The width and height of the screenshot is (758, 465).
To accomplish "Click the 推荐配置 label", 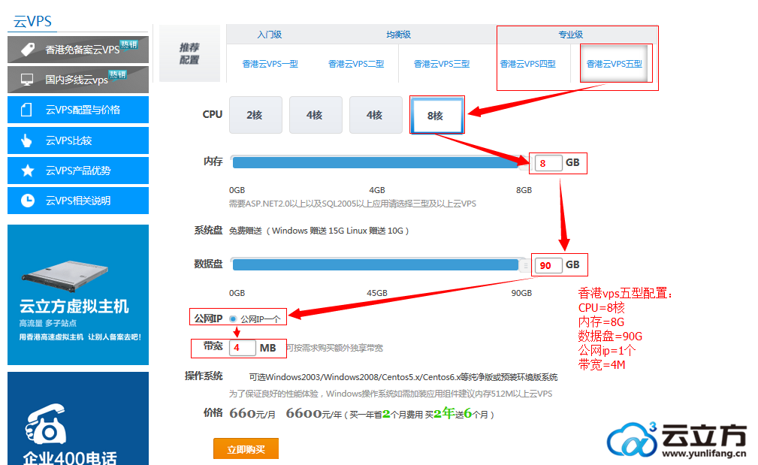I will [189, 53].
